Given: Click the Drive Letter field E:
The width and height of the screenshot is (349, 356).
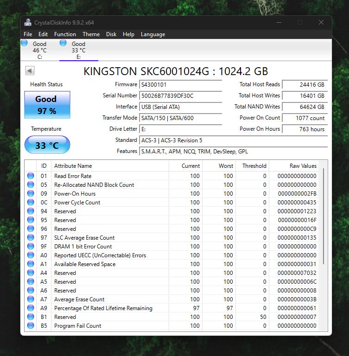Looking at the screenshot, I should click(180, 129).
